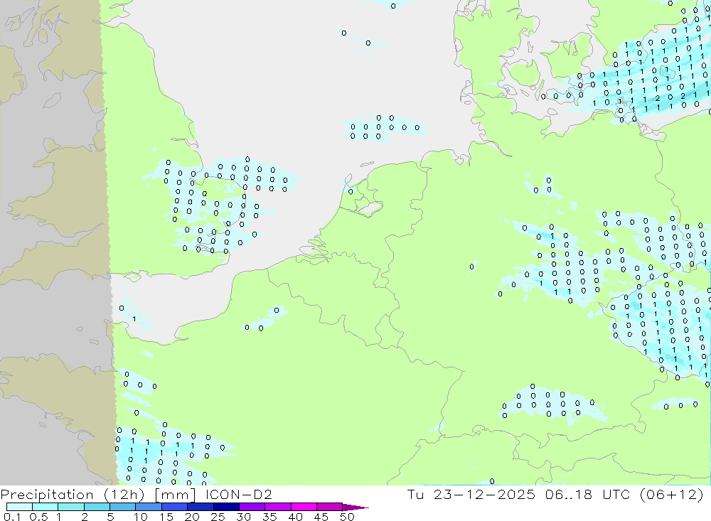
Task: Click the legend value '25'
Action: [218, 517]
